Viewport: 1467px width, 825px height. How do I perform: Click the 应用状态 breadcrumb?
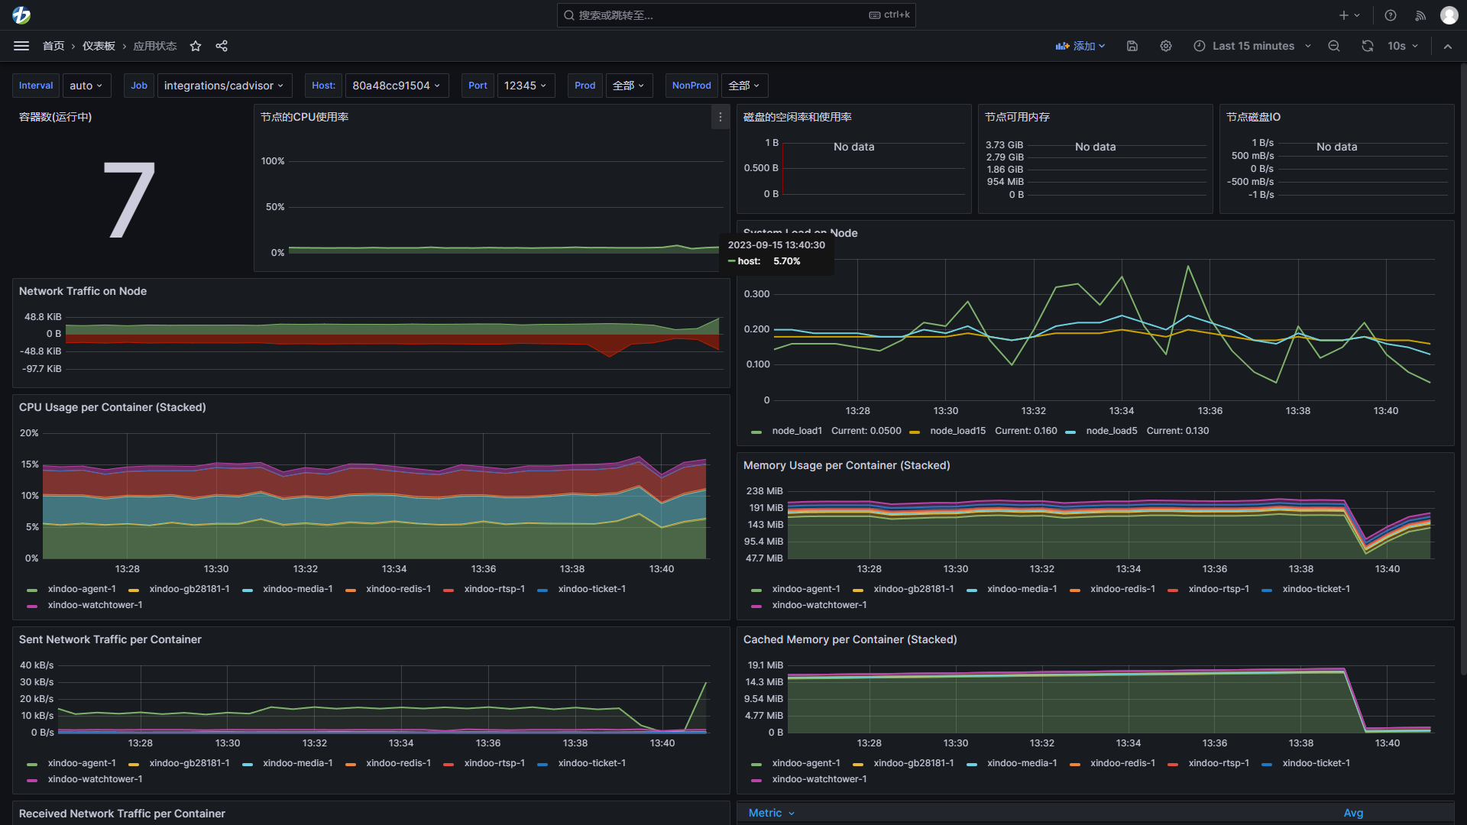pos(154,46)
